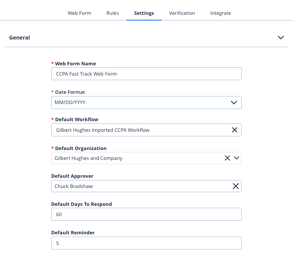Switch to the Web Form tab

(x=79, y=13)
